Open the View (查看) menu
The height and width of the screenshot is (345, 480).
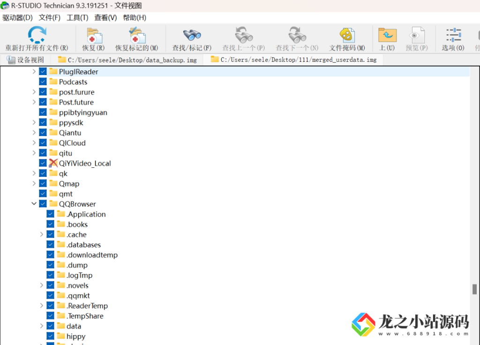105,18
